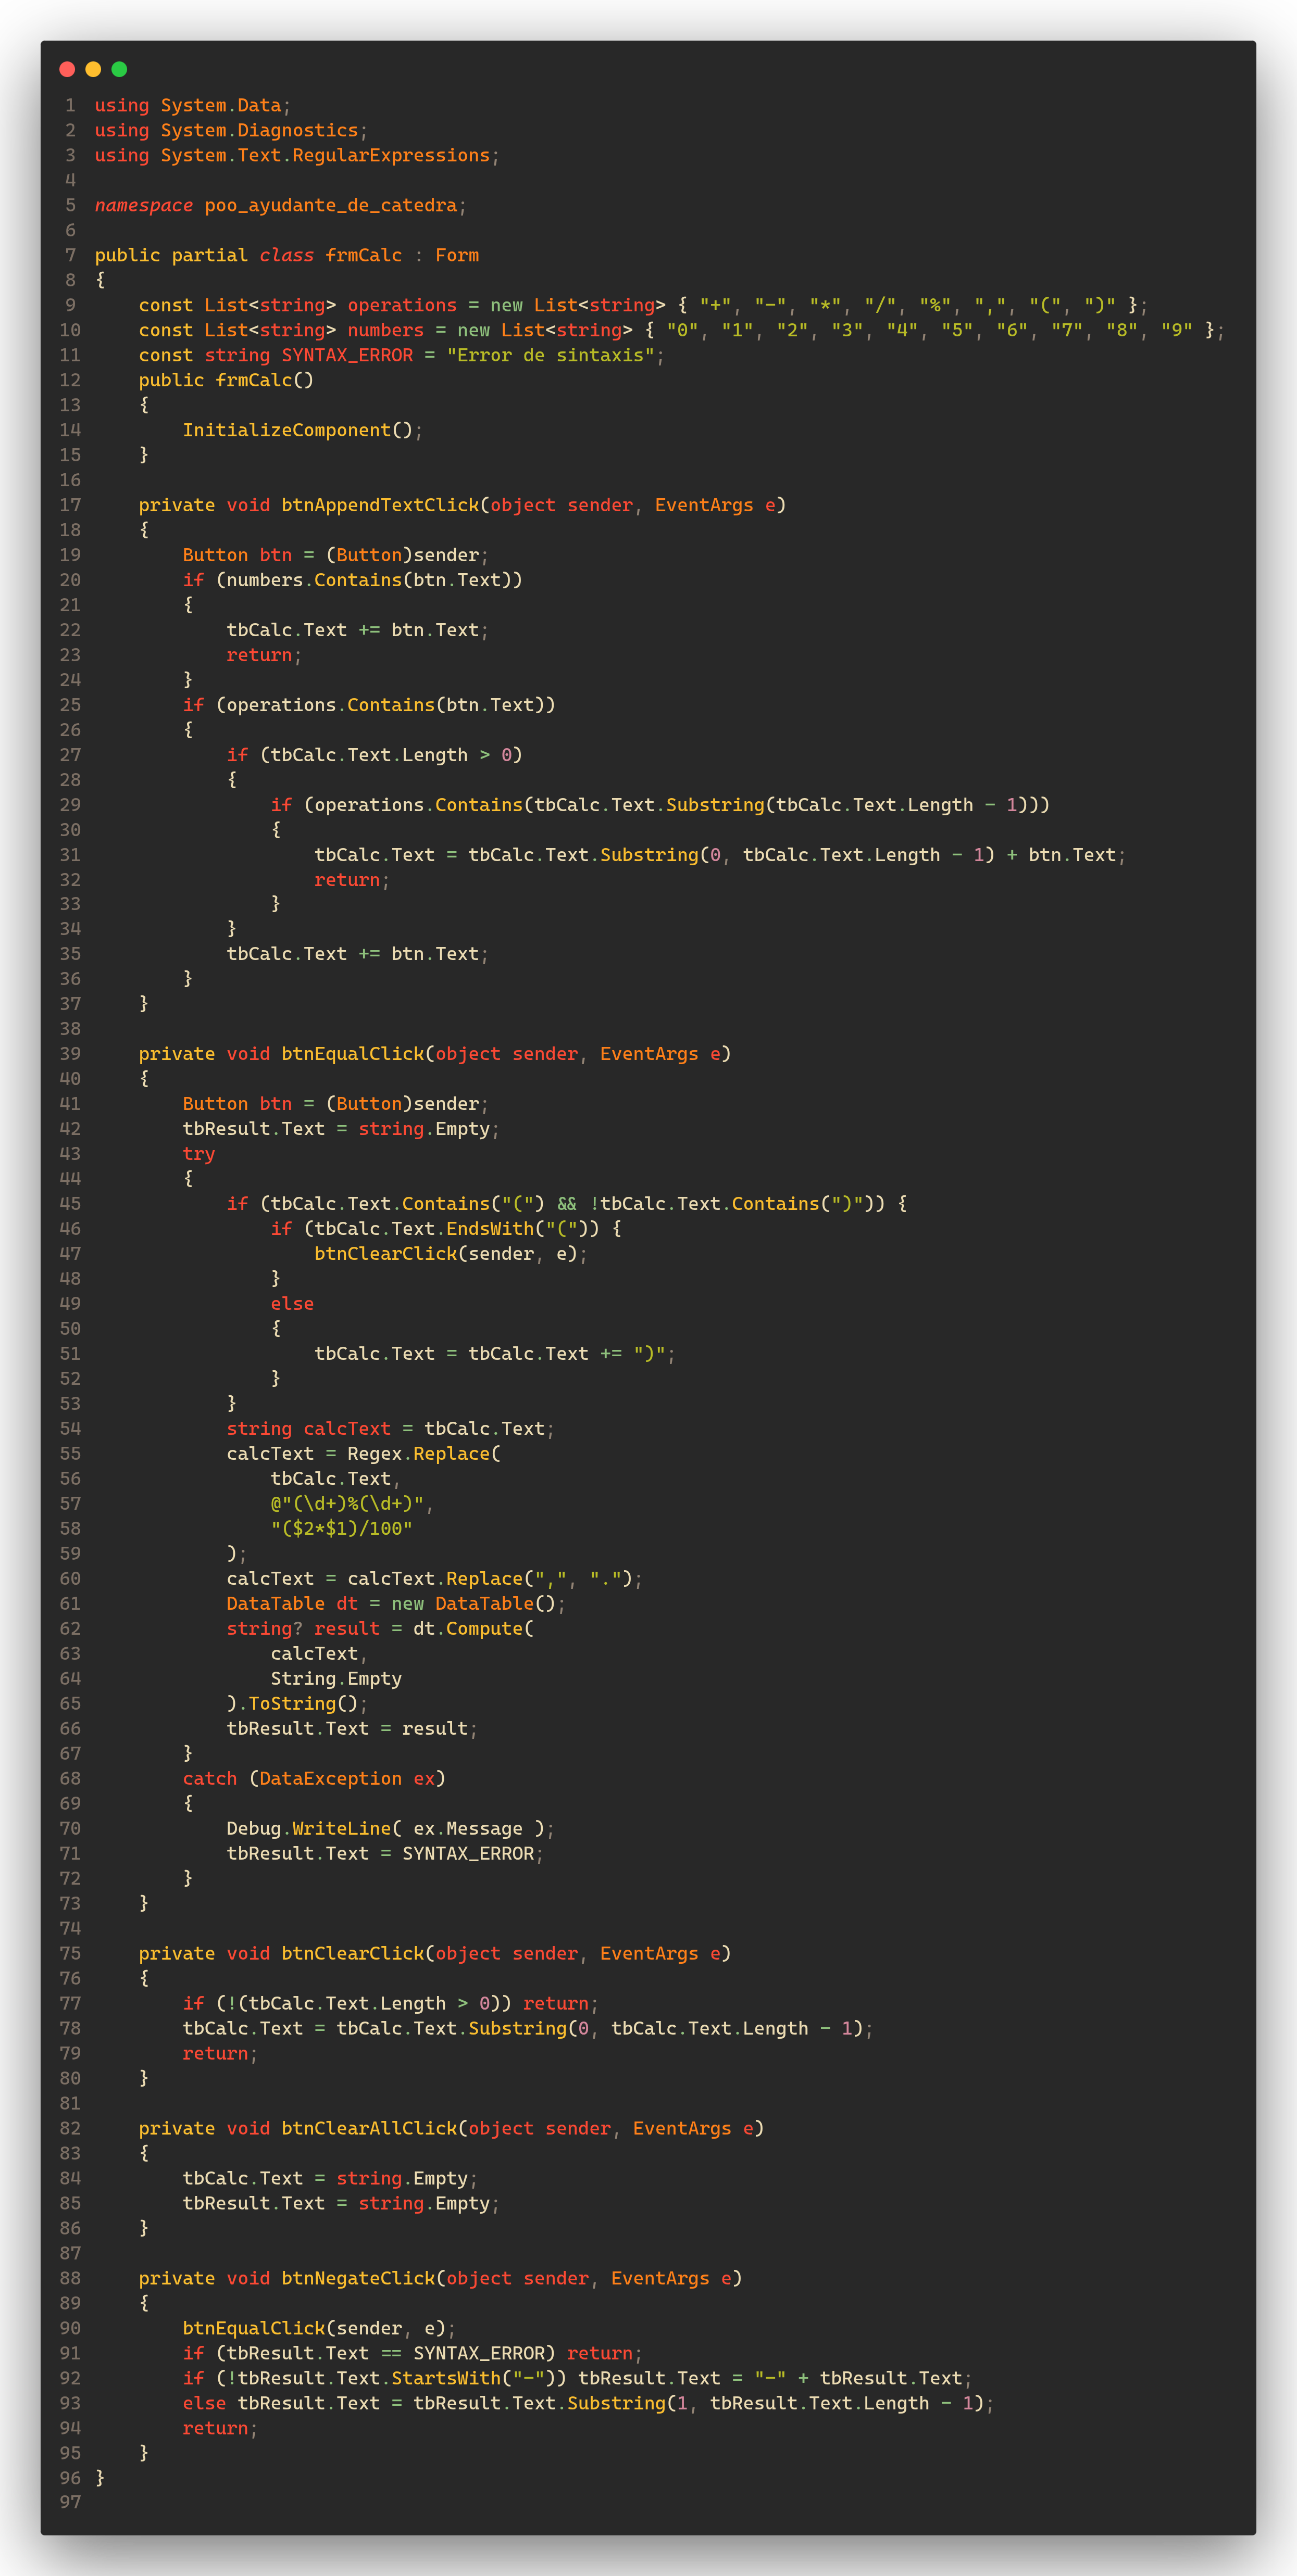Click the "public frmCalc()" constructor text
The width and height of the screenshot is (1297, 2576).
click(x=226, y=380)
